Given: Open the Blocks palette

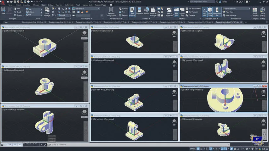Looking at the screenshot, I should 146,11.
